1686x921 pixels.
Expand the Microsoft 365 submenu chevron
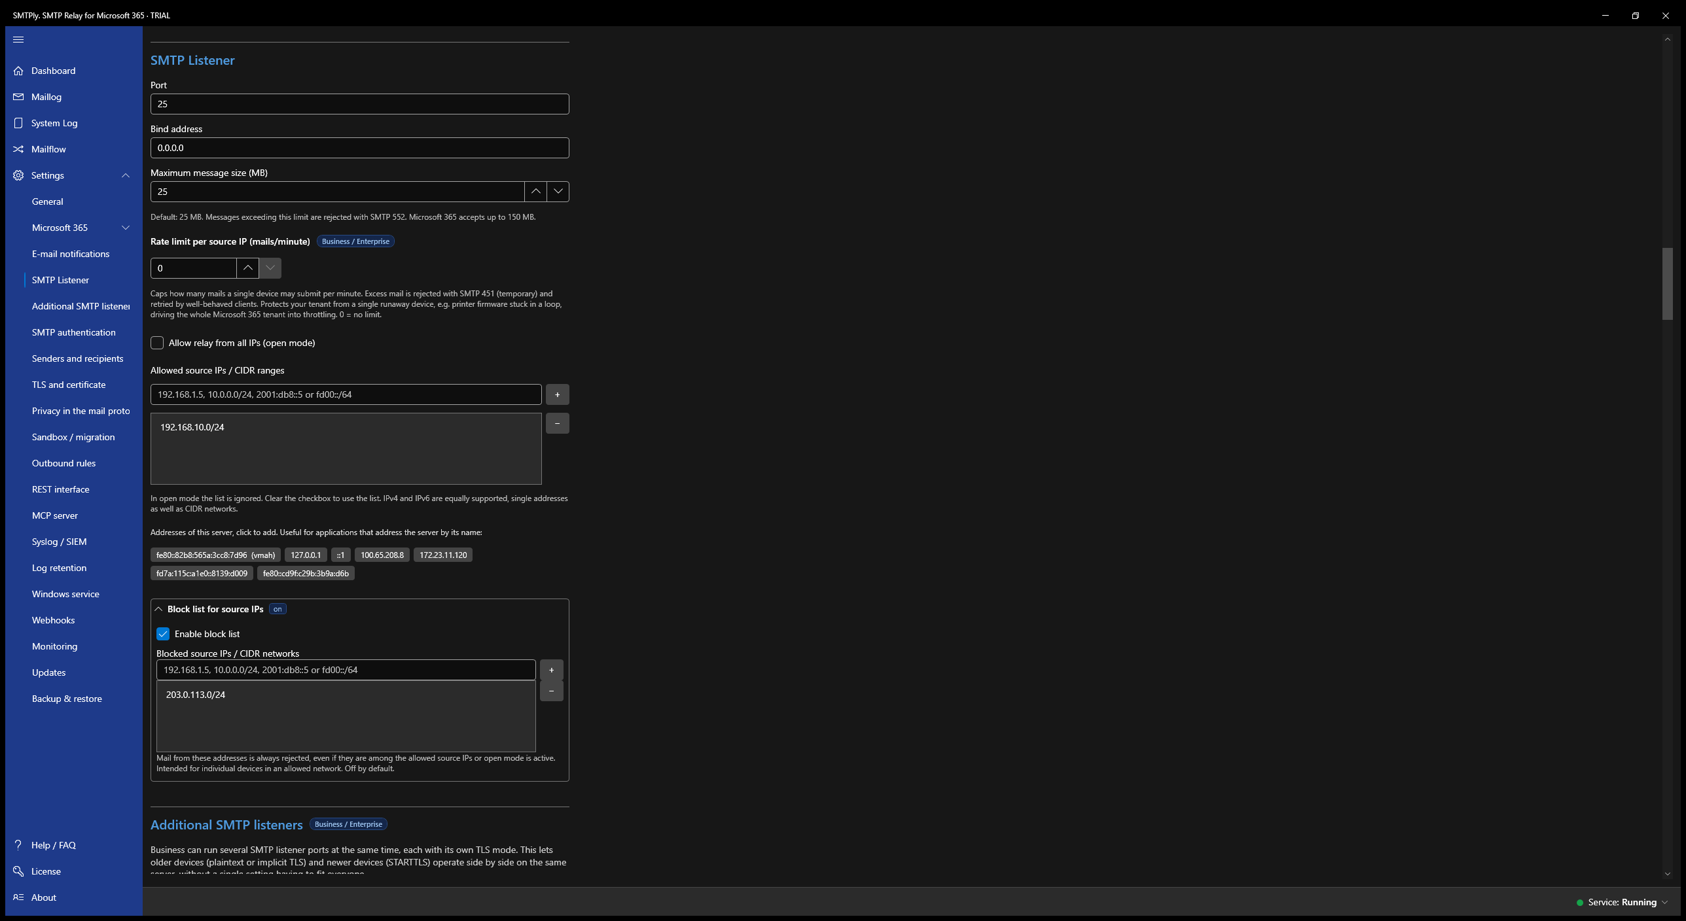126,228
